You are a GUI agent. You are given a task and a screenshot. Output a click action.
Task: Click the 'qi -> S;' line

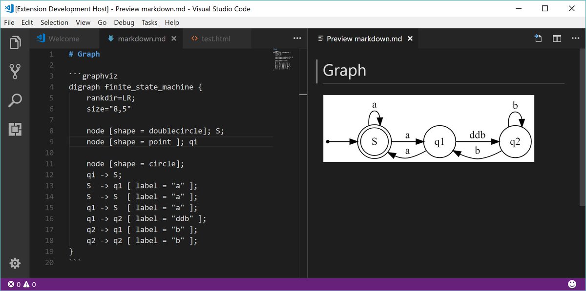(104, 175)
